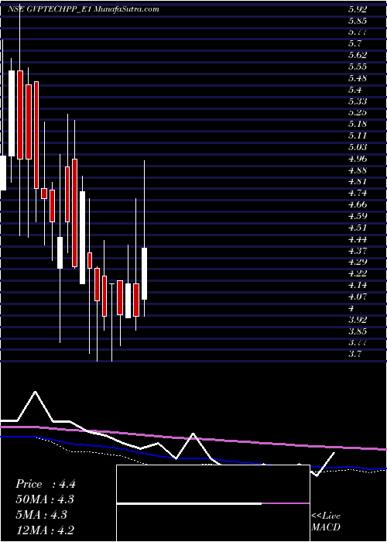Select the 3.85 price axis label
This screenshot has height=542, width=387.
[358, 331]
